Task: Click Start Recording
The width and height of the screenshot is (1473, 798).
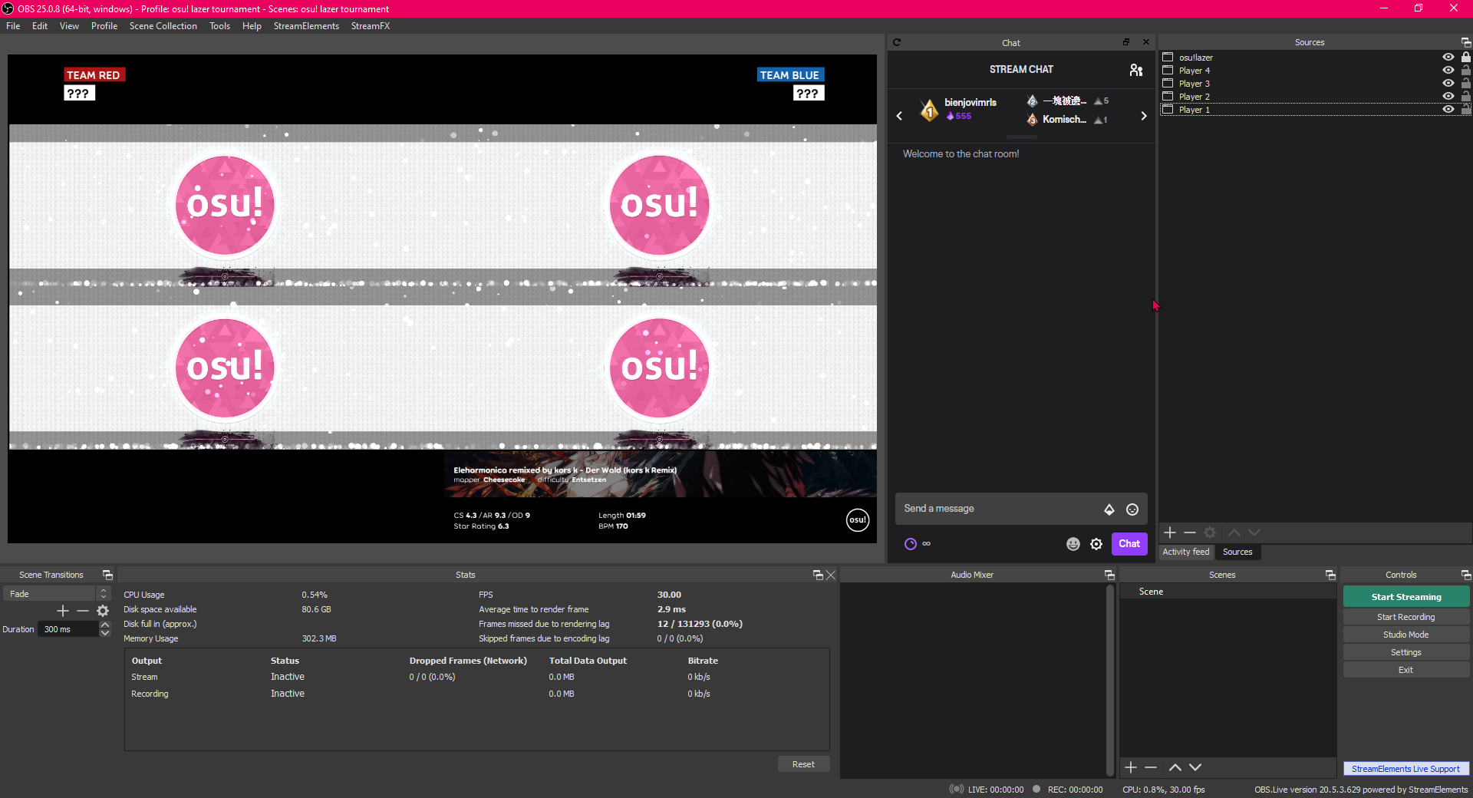Action: 1406,618
